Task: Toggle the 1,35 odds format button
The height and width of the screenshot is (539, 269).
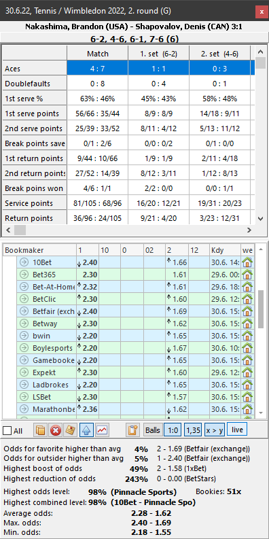Action: (193, 430)
